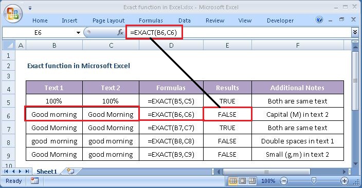This screenshot has width=362, height=188.
Task: Select cell =EXACT(B8,C8)
Action: tap(171, 141)
